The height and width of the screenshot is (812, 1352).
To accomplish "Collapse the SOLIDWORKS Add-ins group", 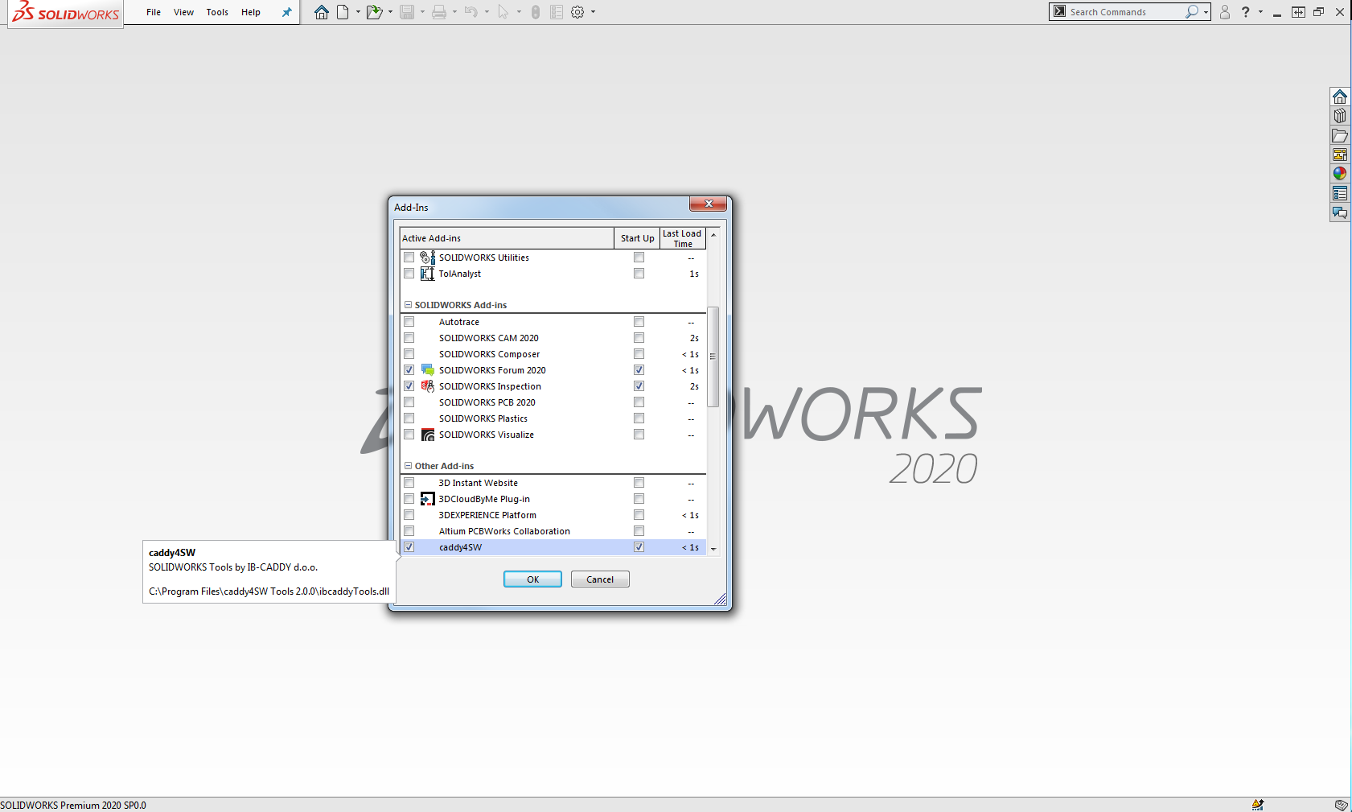I will (408, 305).
